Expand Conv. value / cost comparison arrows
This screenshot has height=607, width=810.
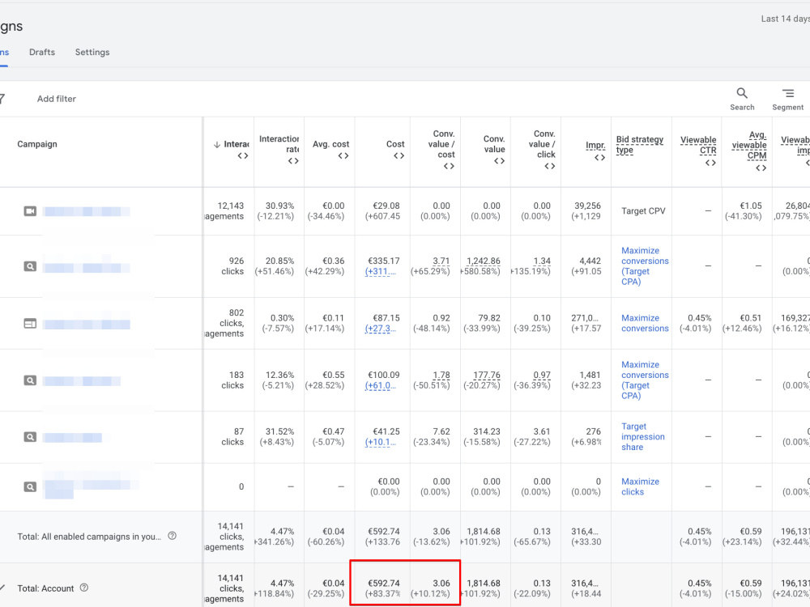pos(449,166)
